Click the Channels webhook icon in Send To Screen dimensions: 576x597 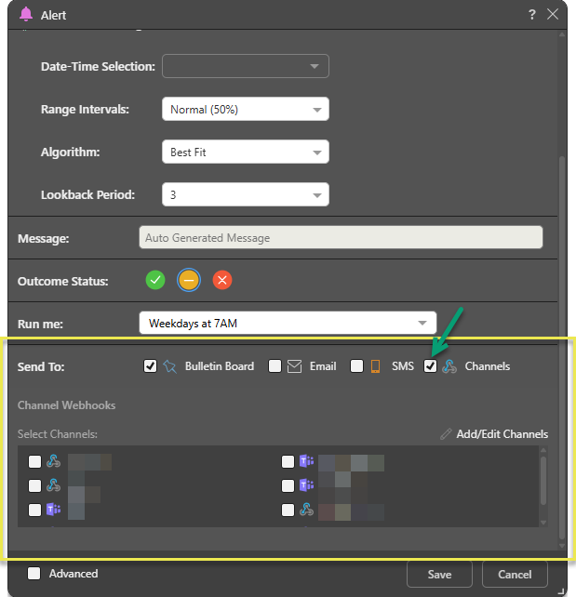tap(449, 366)
